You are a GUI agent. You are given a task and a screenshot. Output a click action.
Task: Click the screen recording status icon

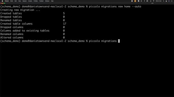tap(132, 1)
